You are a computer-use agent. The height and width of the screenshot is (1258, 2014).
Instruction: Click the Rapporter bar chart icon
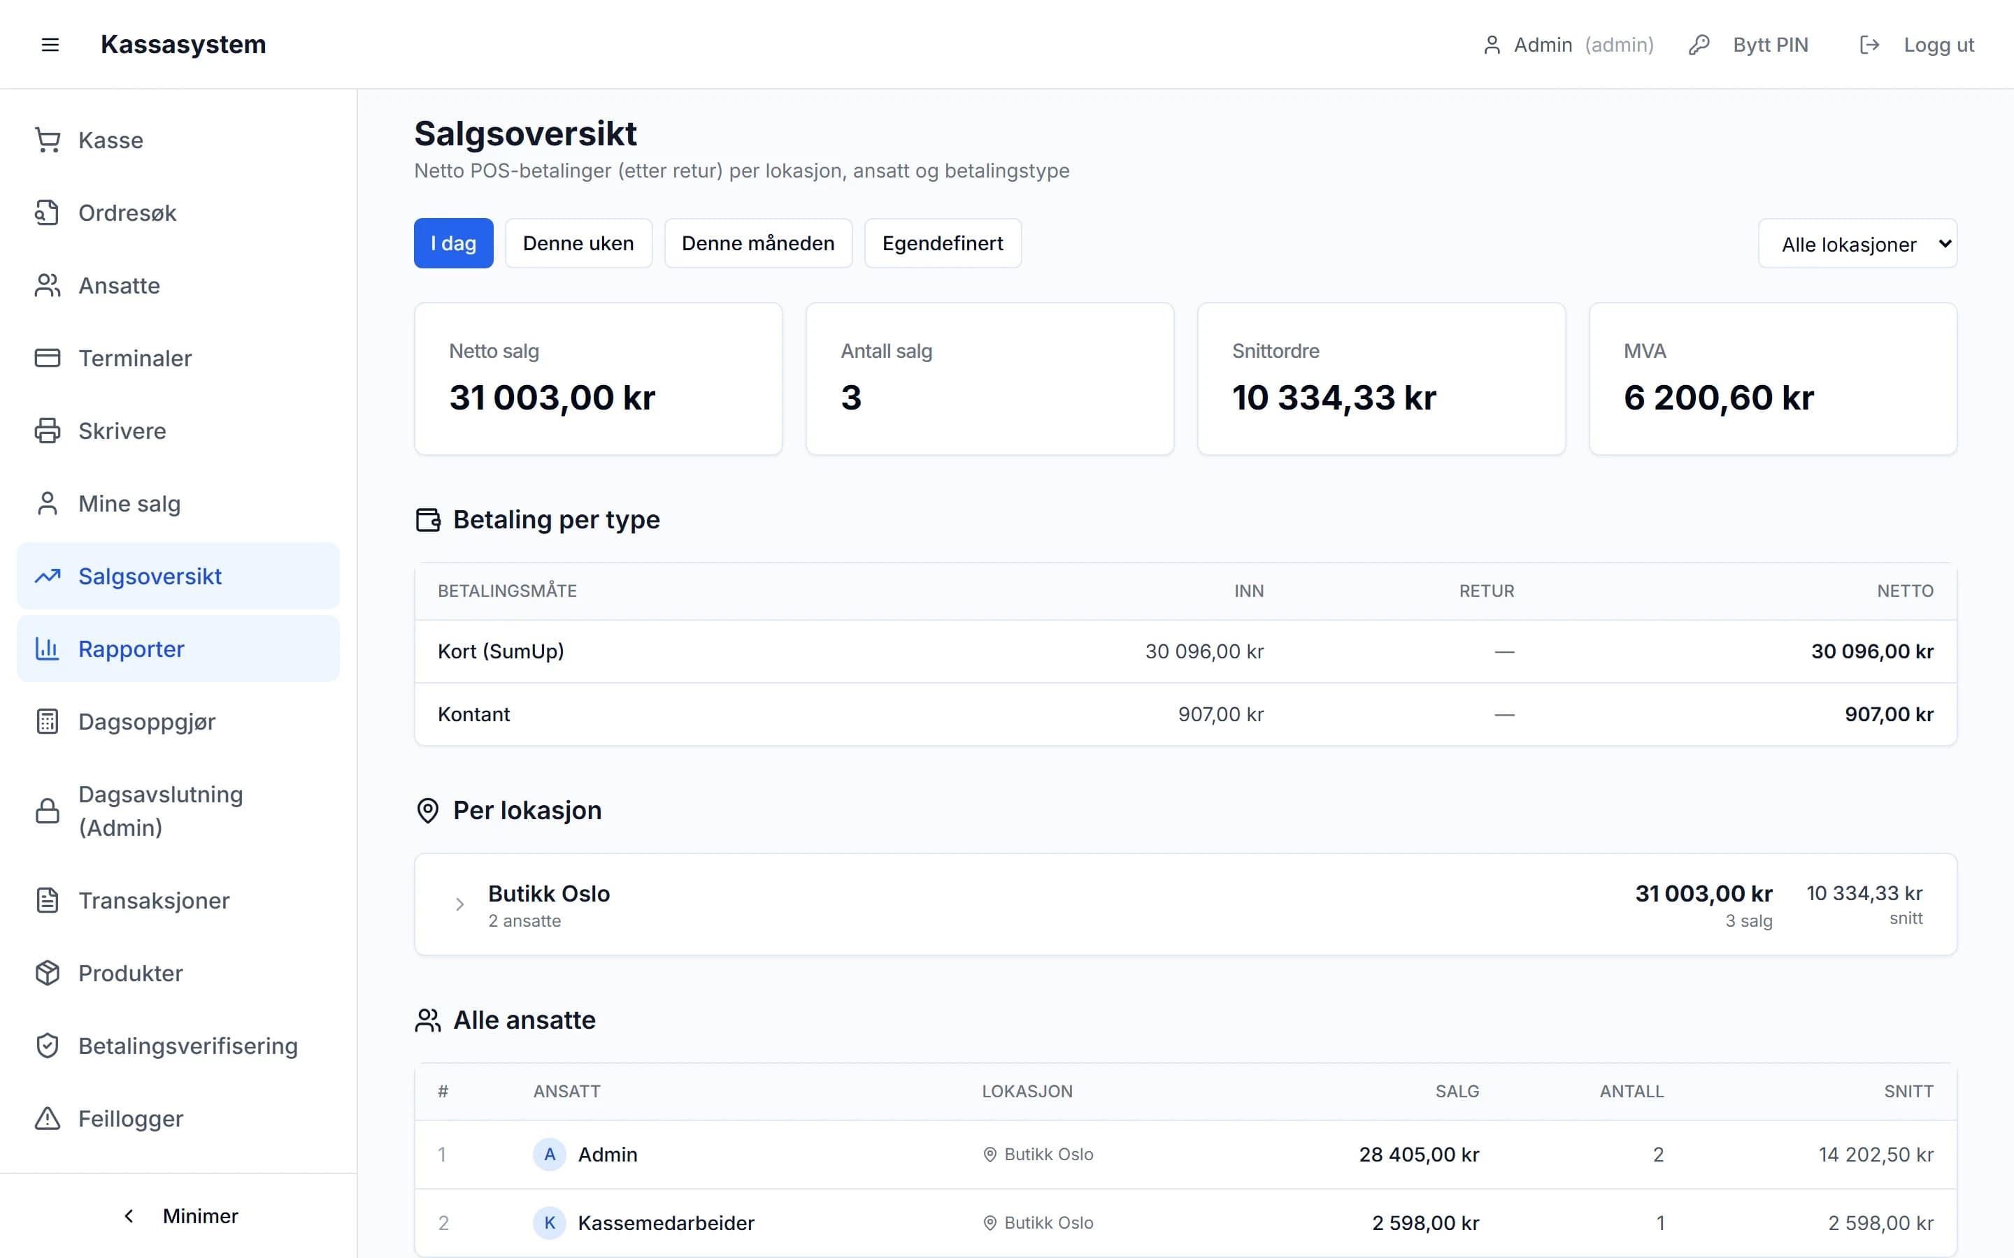pyautogui.click(x=48, y=649)
